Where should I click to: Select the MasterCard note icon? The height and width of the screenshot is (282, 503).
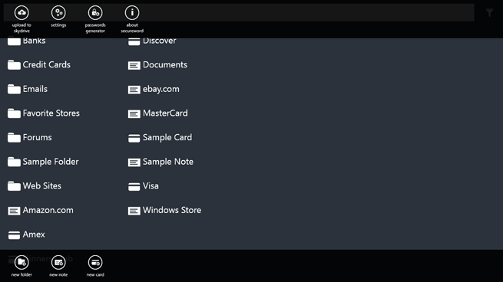tap(134, 114)
